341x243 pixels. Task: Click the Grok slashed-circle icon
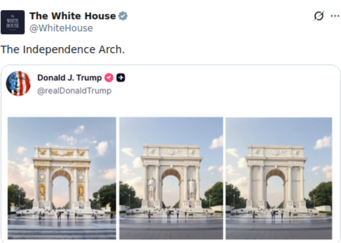point(319,16)
